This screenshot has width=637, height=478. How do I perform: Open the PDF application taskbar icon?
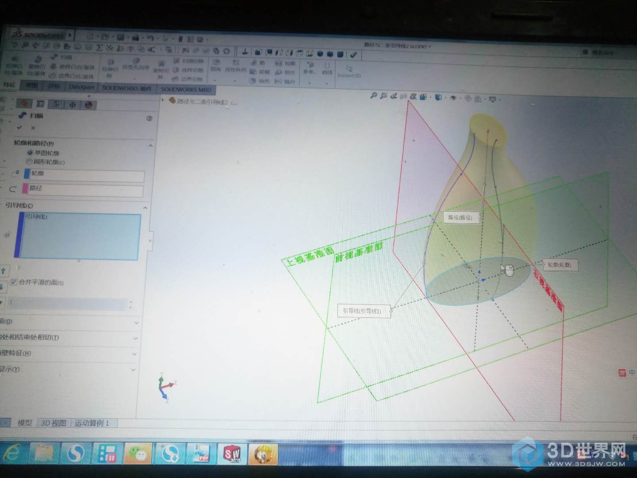tap(200, 453)
